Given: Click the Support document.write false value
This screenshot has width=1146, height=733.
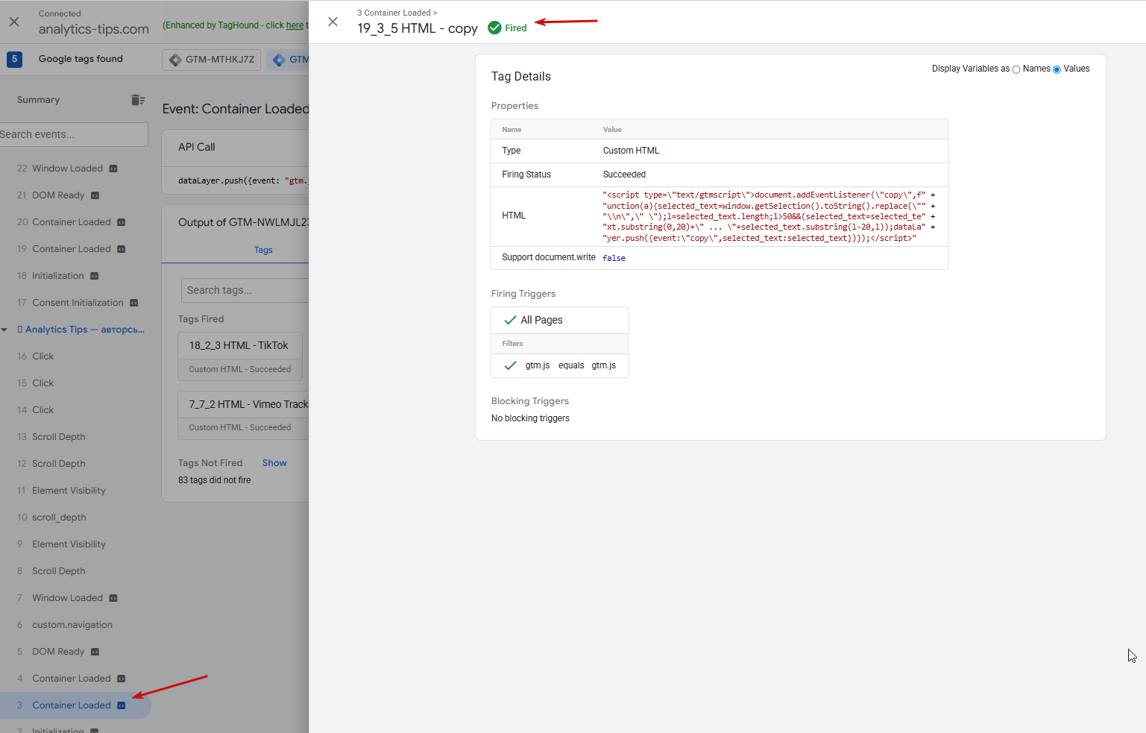Looking at the screenshot, I should click(614, 258).
